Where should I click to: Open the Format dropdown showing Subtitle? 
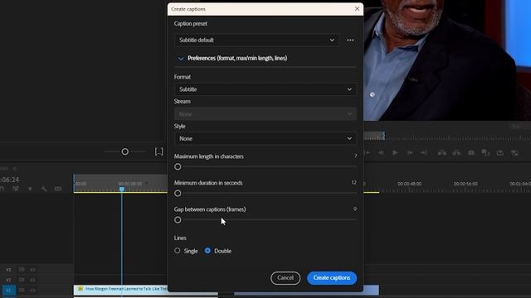click(265, 89)
